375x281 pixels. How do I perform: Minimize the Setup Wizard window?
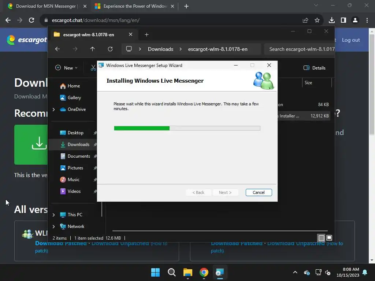236,65
